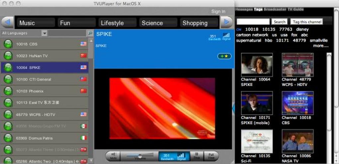Select the Science category
The height and width of the screenshot is (164, 339).
point(158,23)
